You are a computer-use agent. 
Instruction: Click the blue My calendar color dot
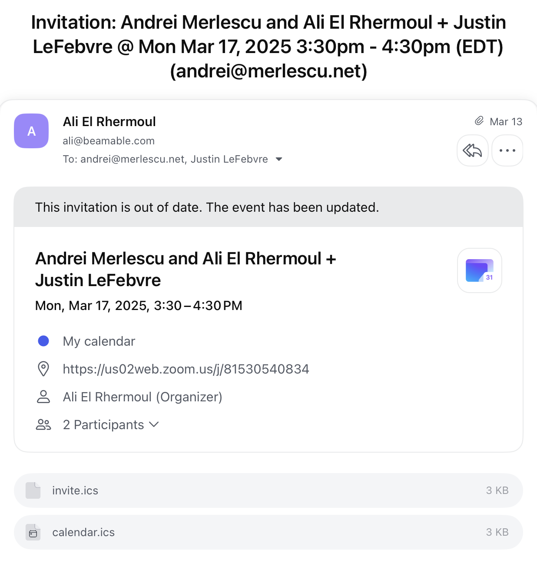coord(43,341)
